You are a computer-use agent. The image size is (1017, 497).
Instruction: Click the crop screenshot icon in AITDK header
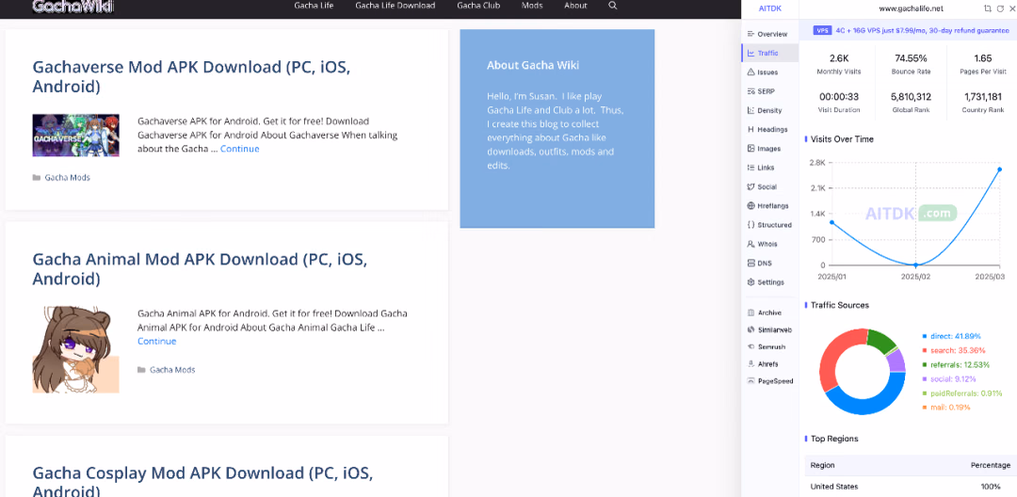[x=987, y=8]
